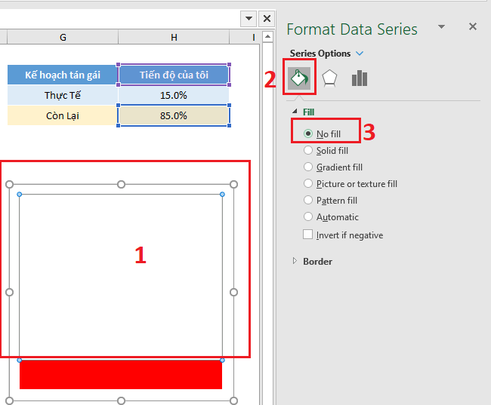The image size is (491, 405).
Task: Open the Series Options dropdown chevron
Action: coord(360,54)
